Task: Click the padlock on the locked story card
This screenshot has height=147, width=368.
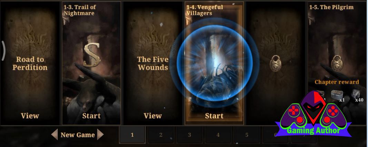Action: coord(276,63)
